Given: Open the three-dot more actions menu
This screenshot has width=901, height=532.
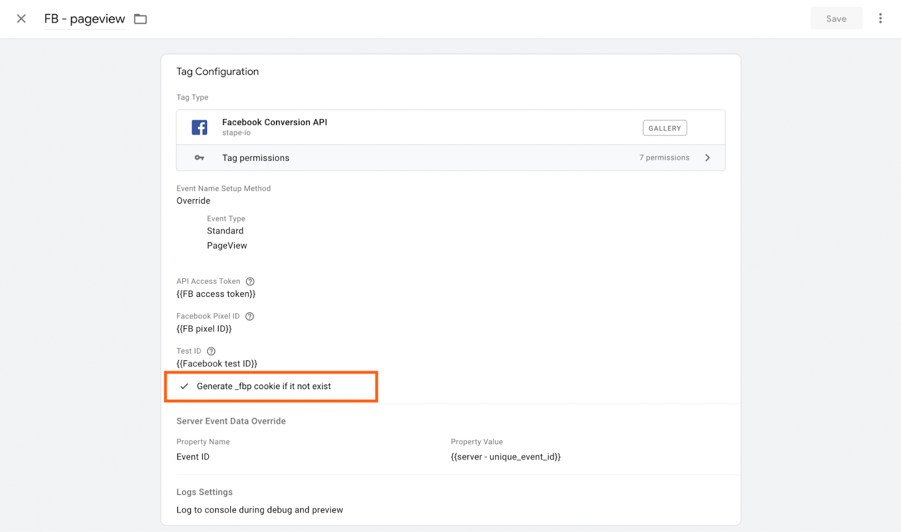Looking at the screenshot, I should click(x=880, y=19).
